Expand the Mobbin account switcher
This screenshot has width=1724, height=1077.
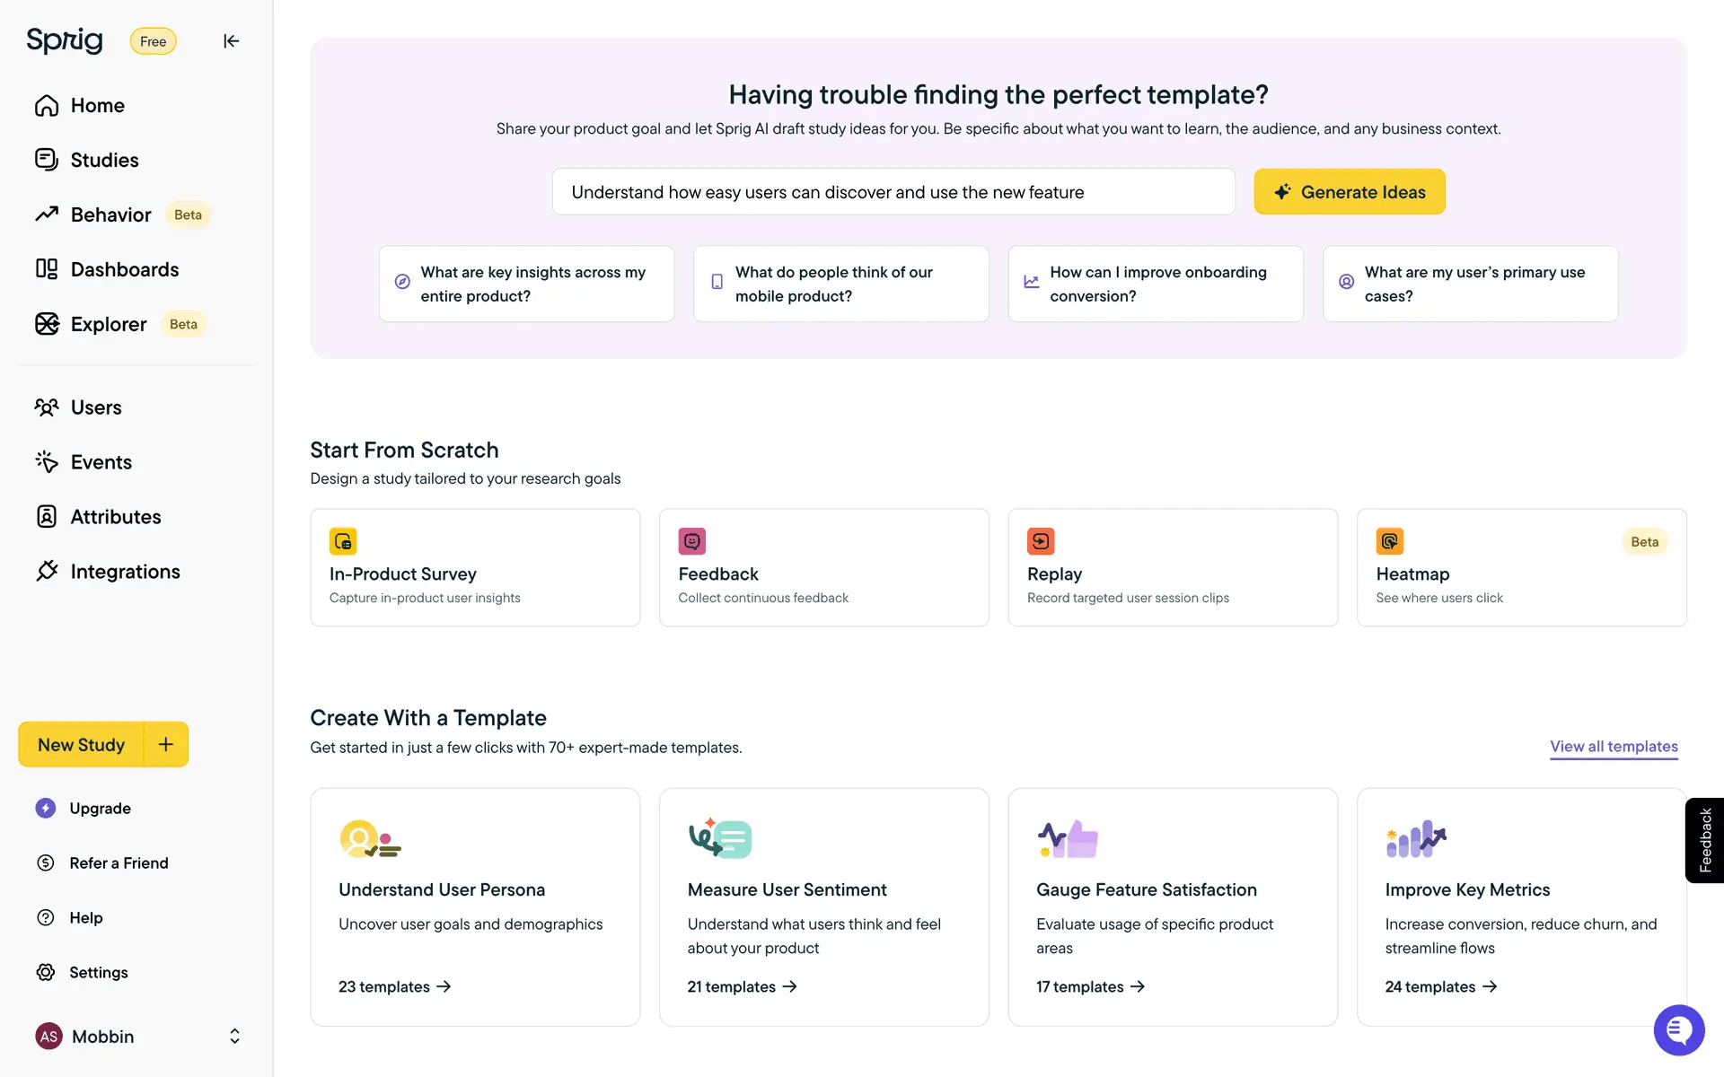click(x=234, y=1036)
